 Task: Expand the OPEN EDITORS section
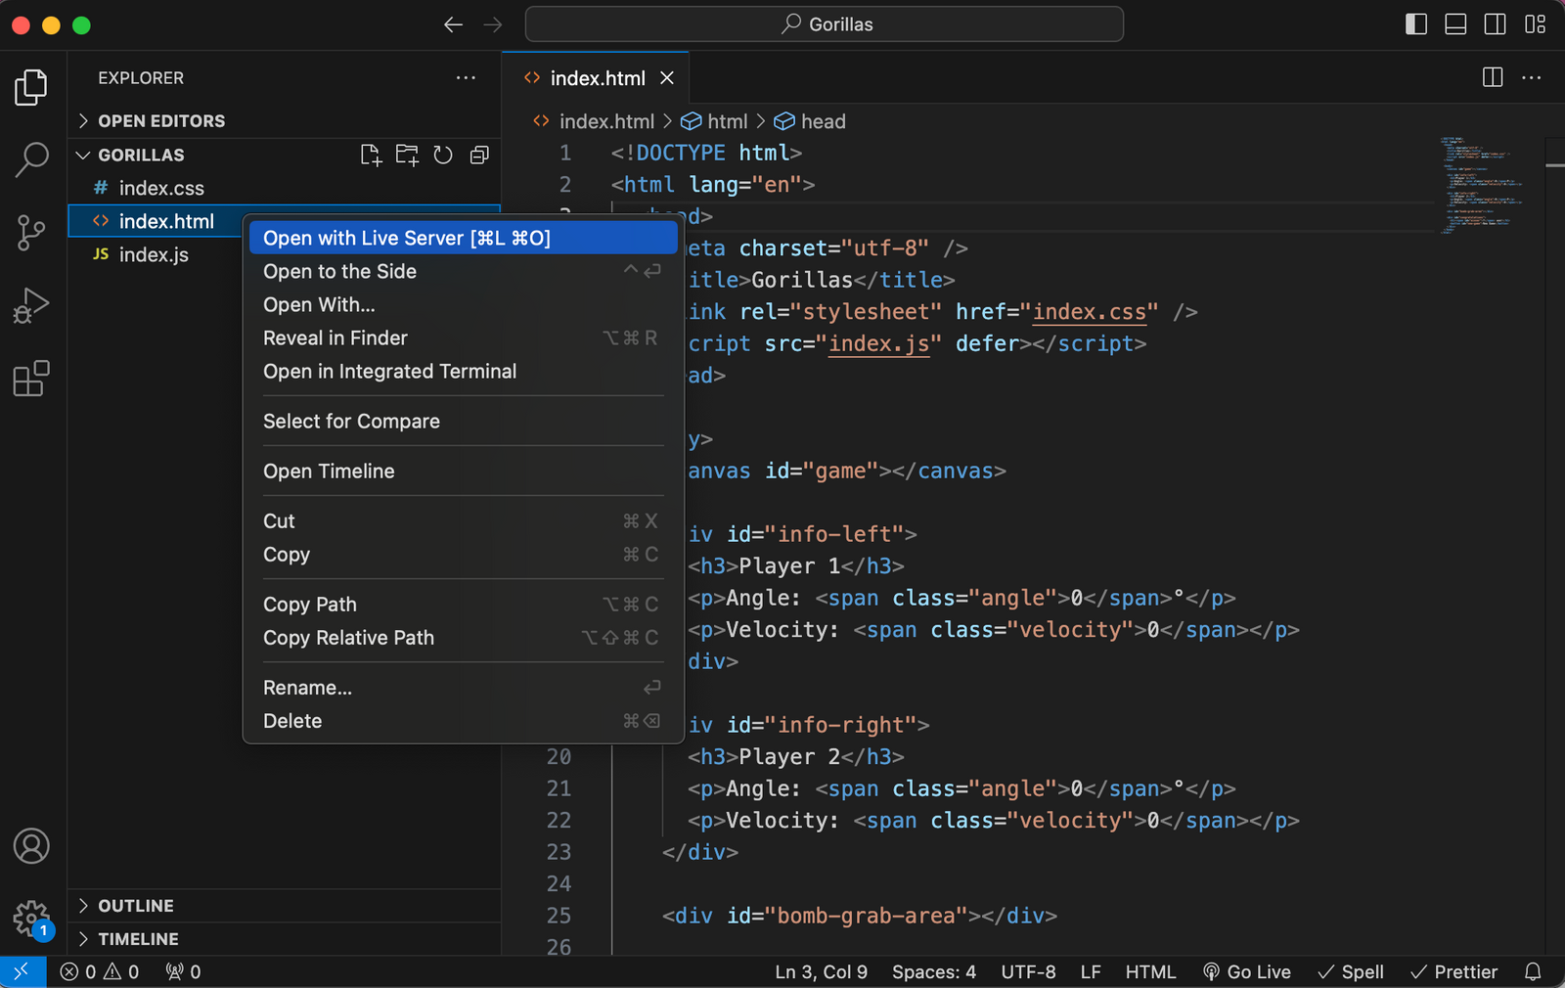pos(284,120)
